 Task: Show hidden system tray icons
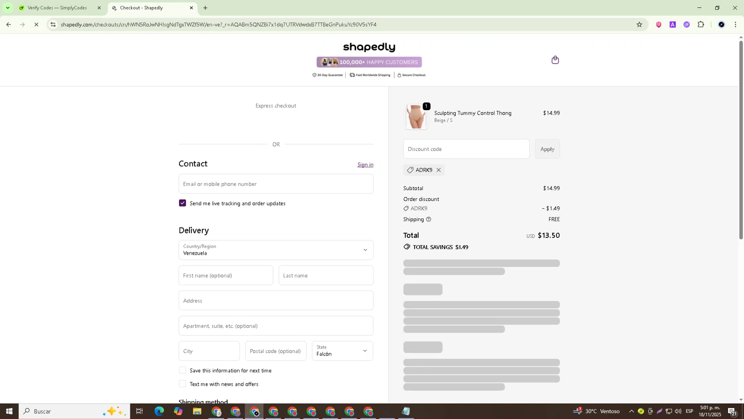click(631, 411)
